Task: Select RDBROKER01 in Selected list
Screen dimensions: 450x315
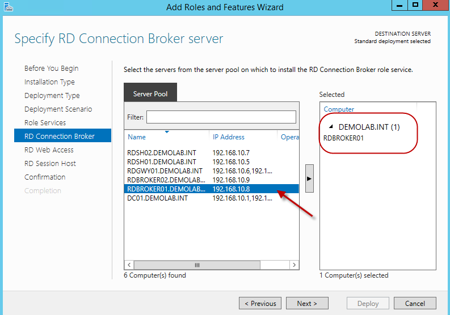Action: [x=343, y=138]
